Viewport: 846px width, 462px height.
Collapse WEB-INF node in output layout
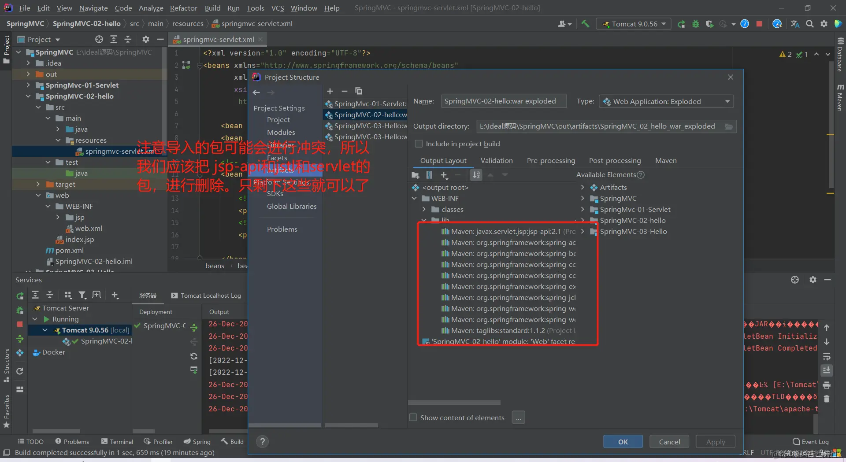click(x=414, y=198)
